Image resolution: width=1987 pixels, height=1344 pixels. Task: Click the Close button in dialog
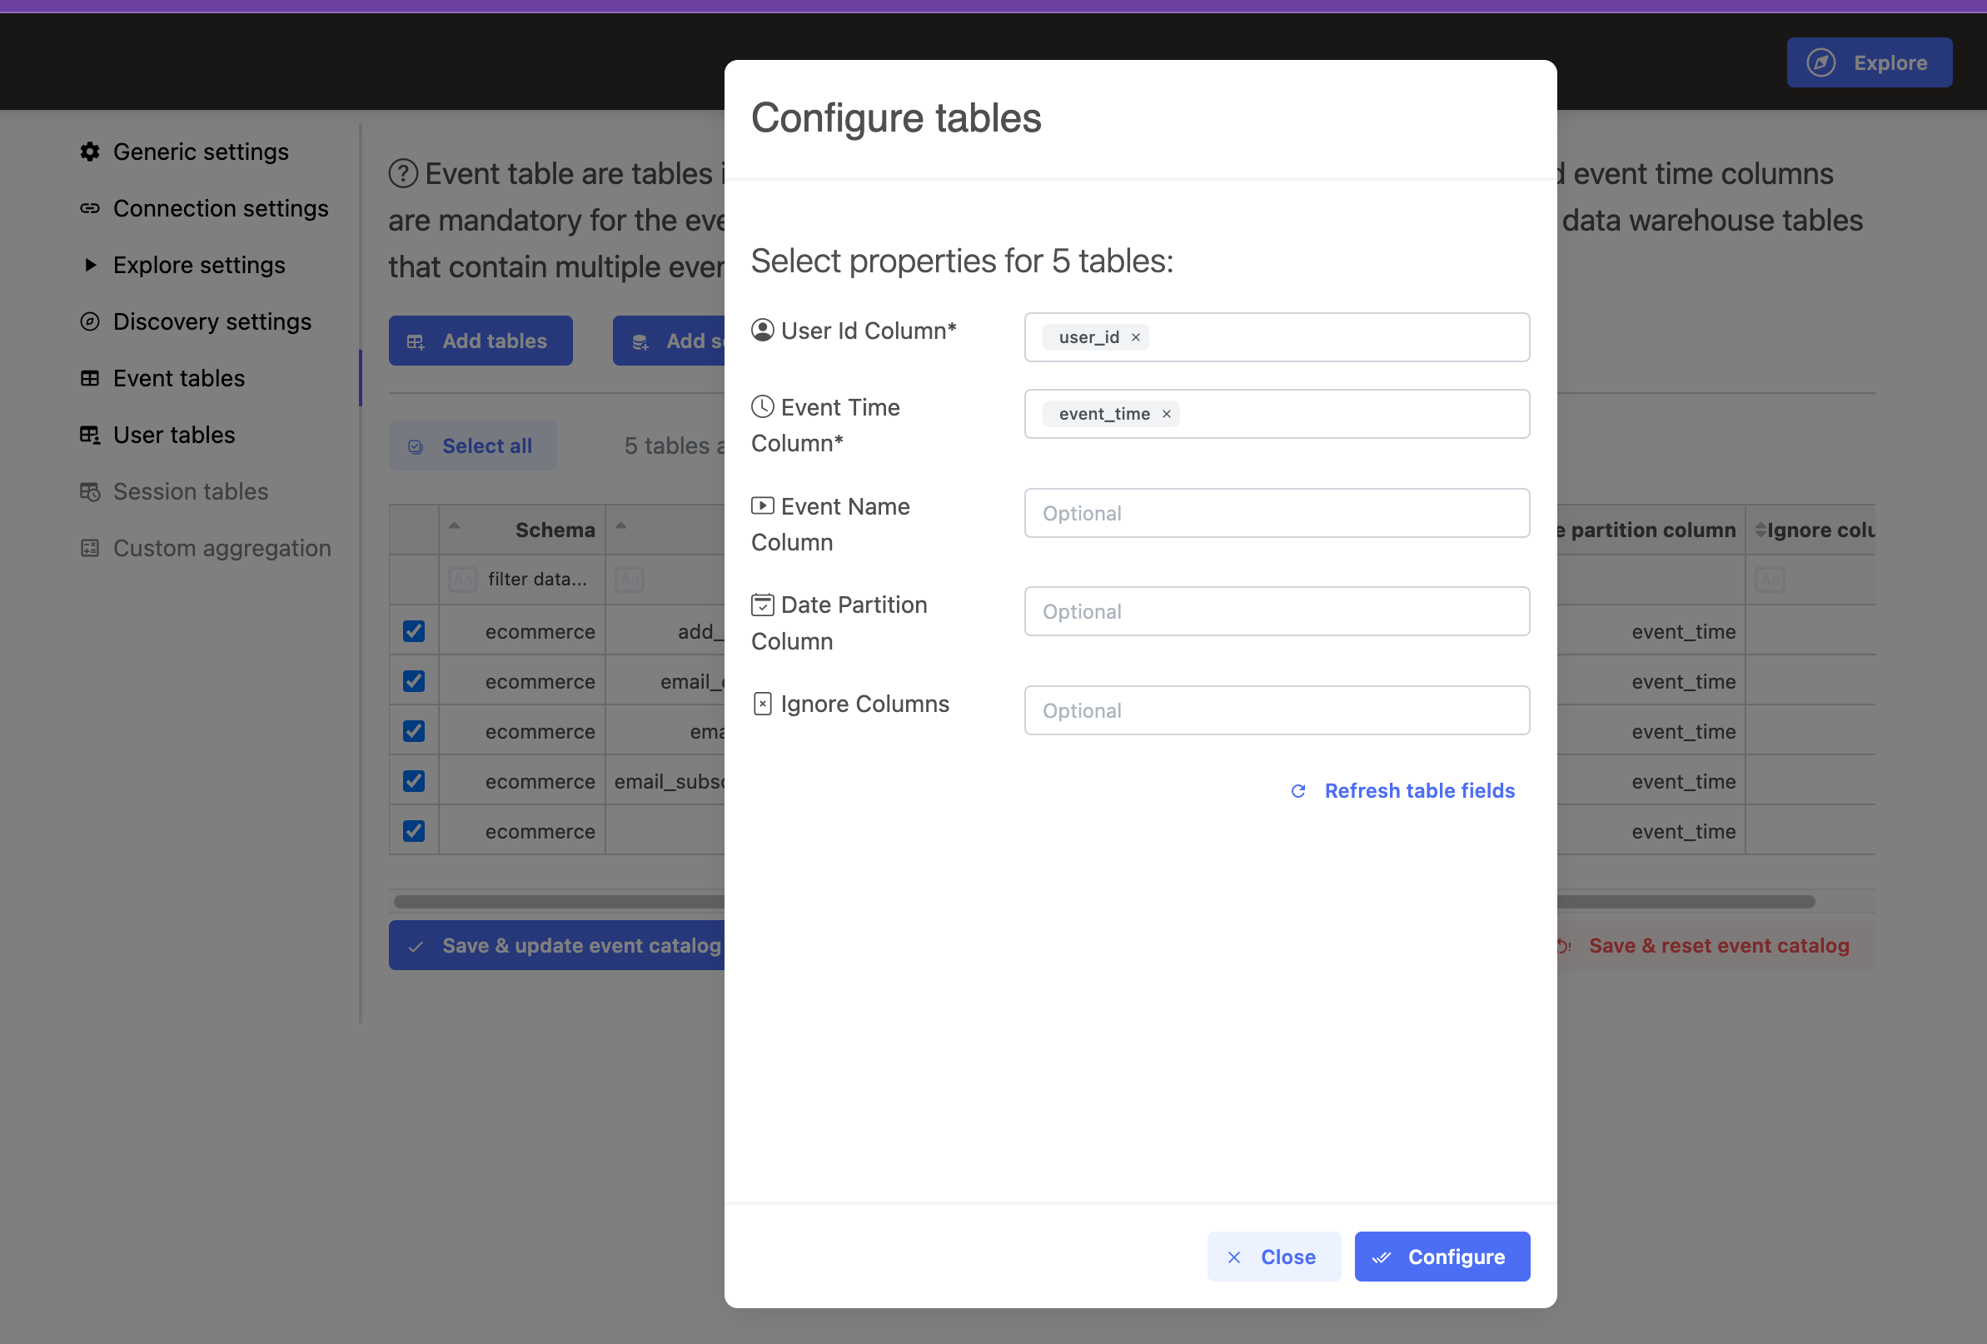coord(1273,1257)
